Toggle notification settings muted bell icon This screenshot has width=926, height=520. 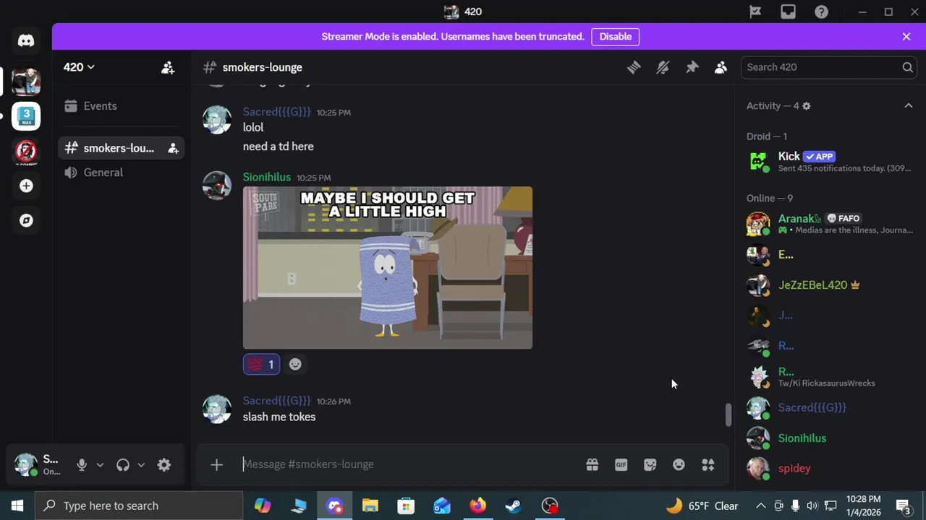pyautogui.click(x=663, y=67)
